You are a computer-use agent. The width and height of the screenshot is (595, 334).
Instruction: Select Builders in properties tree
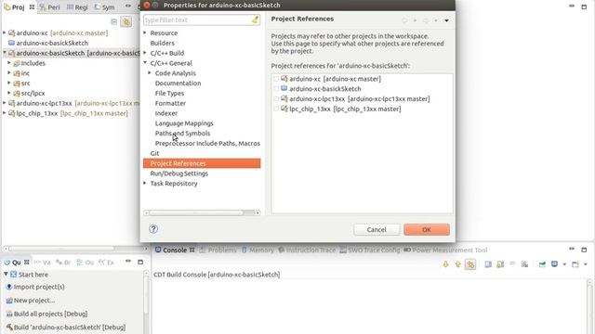click(x=162, y=44)
